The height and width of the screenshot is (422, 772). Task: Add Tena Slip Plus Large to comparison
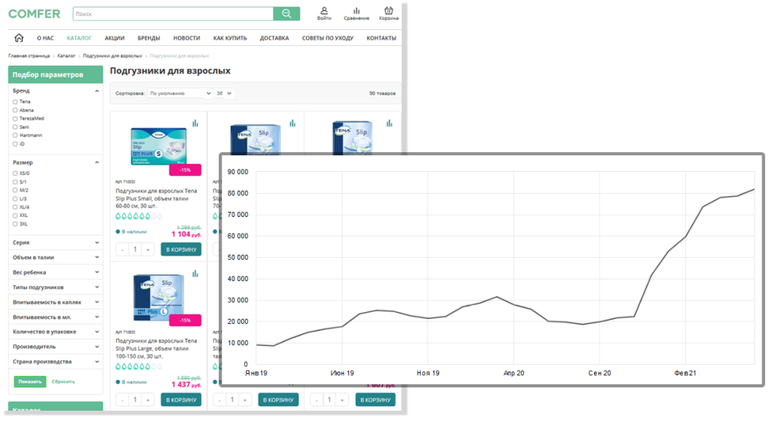(x=195, y=274)
